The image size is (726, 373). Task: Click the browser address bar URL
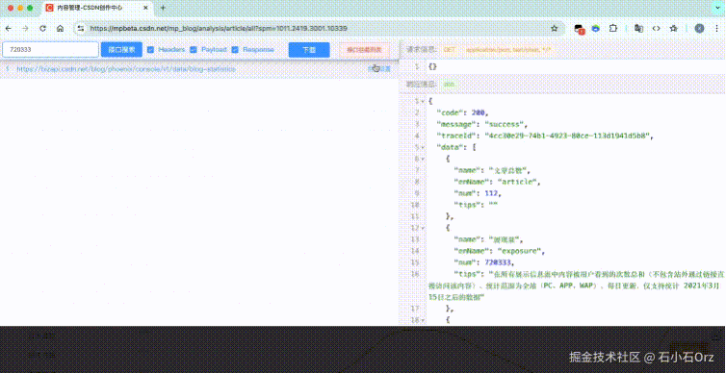coord(219,28)
